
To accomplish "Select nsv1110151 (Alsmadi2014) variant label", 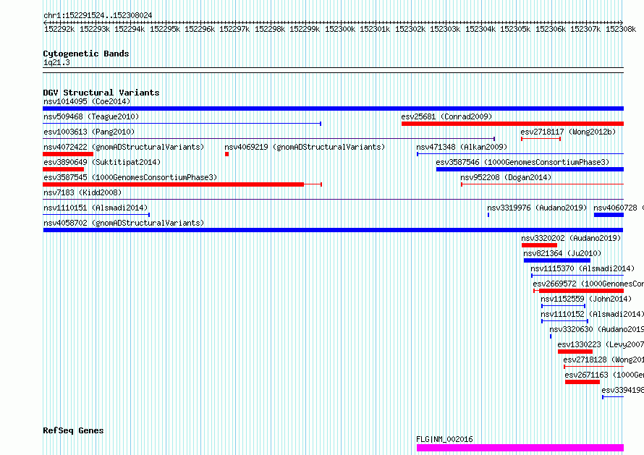I will tap(96, 208).
